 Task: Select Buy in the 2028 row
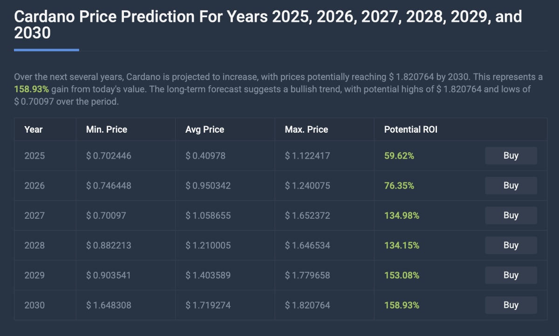pos(511,245)
